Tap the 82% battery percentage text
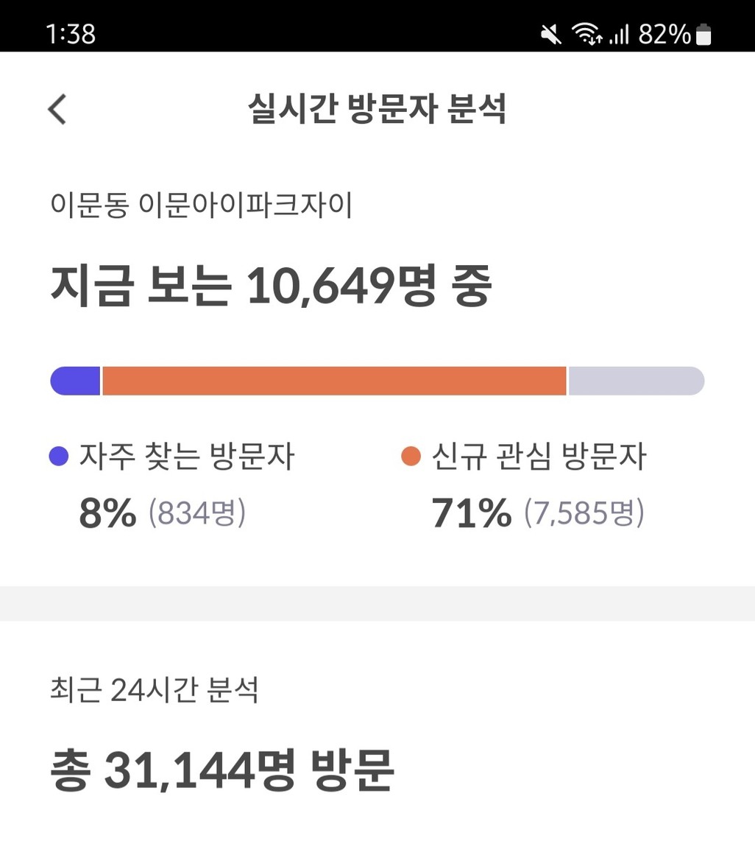This screenshot has width=755, height=841. point(664,35)
